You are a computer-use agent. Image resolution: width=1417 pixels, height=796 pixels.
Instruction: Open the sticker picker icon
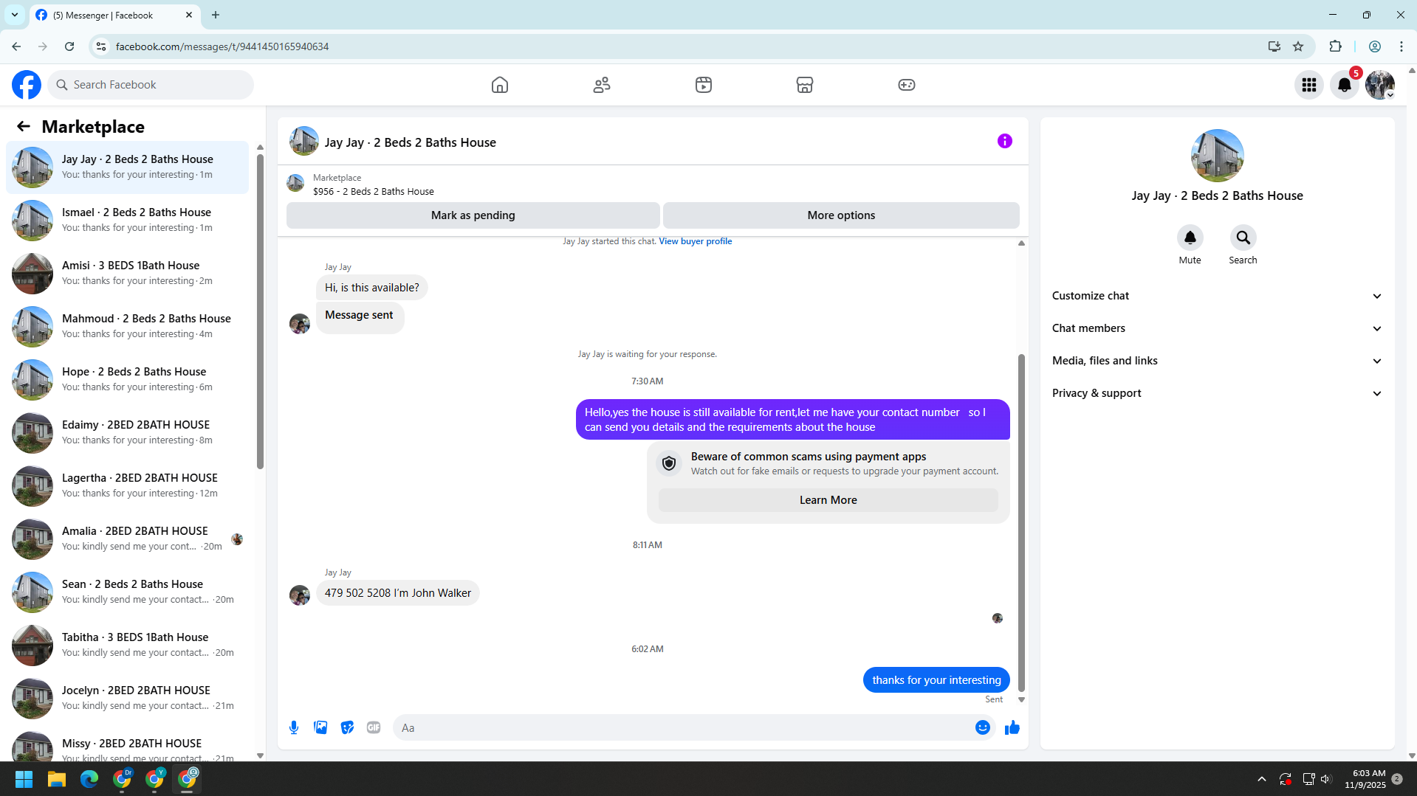point(347,727)
